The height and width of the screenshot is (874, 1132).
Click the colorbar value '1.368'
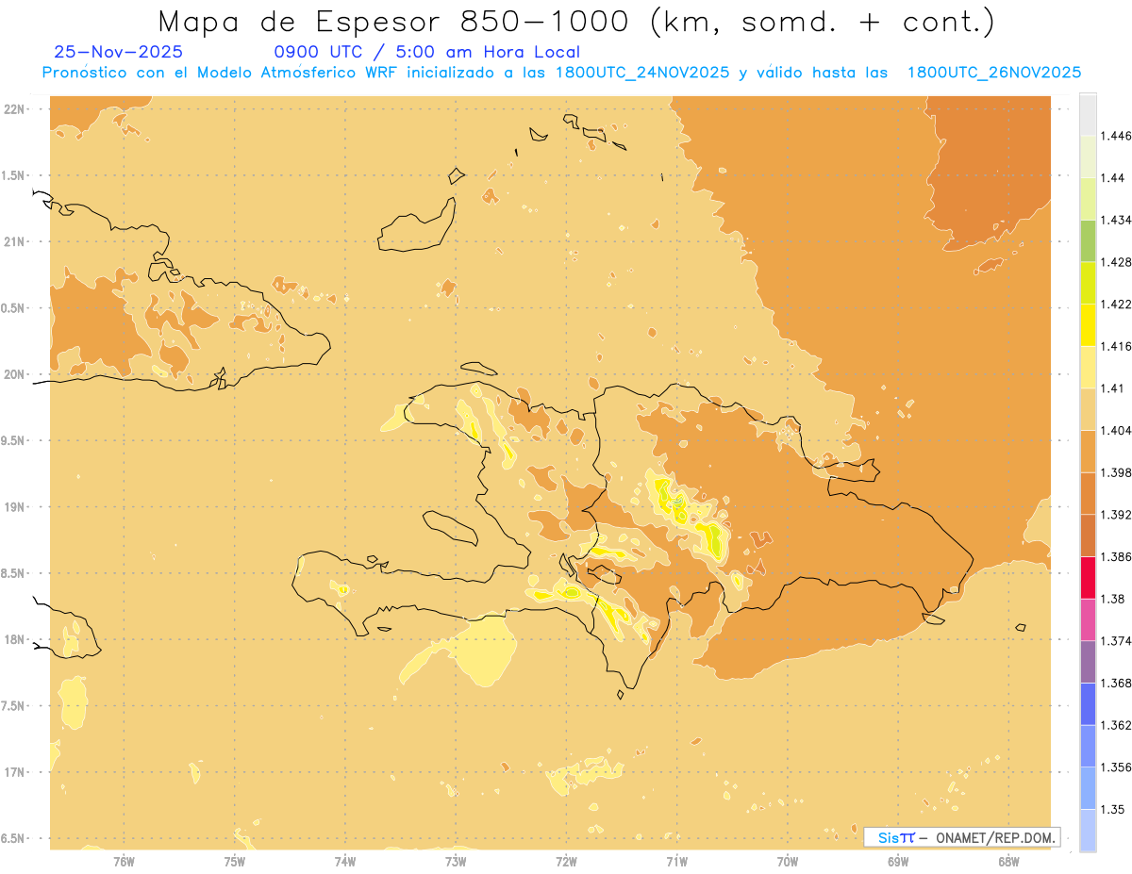coord(1117,684)
